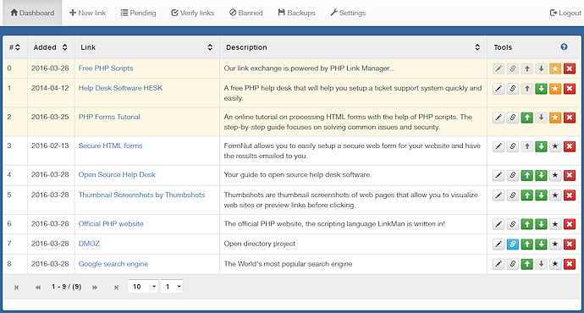Viewport: 584px width, 313px height.
Task: Open Free PHP Scripts link
Action: 106,69
